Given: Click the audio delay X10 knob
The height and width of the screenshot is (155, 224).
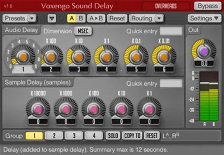Looking at the screenshot, I should tap(78, 57).
